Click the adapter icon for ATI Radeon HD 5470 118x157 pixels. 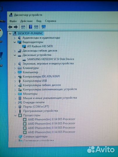pyautogui.click(x=24, y=47)
